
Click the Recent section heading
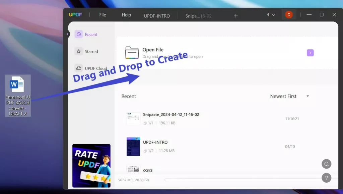pos(129,96)
